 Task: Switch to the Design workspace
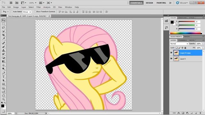click(149, 3)
